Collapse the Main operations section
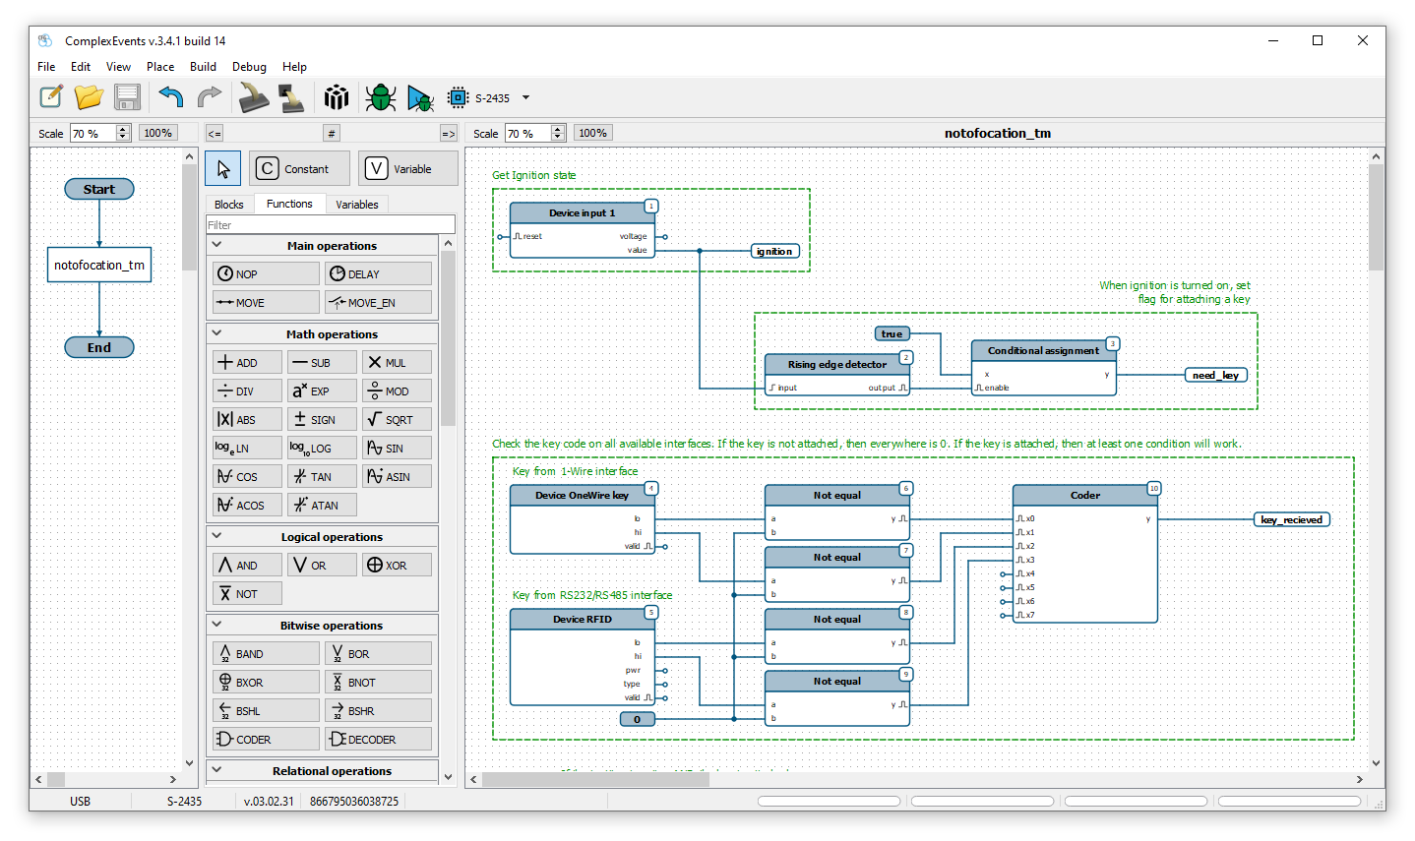1415x841 pixels. [x=217, y=245]
